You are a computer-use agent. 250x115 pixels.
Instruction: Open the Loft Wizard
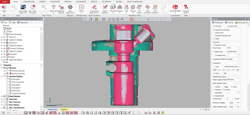click(x=155, y=9)
